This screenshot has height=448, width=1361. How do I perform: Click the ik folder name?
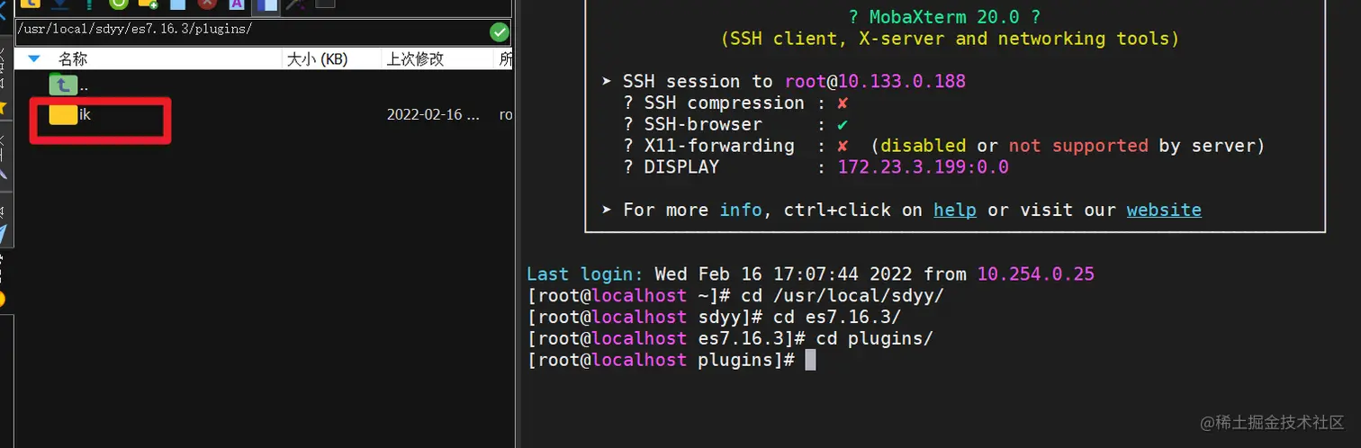(x=86, y=114)
